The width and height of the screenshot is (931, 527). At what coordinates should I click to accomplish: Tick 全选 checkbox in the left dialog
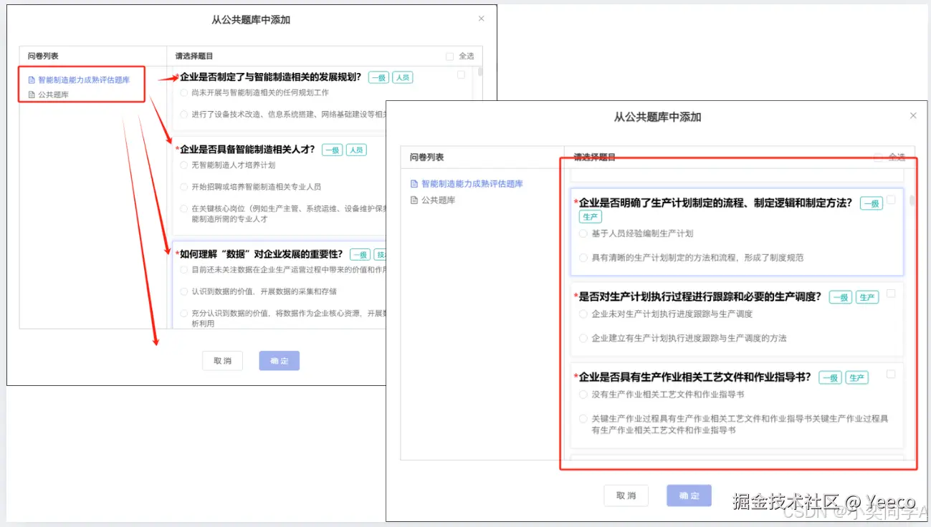(x=449, y=56)
